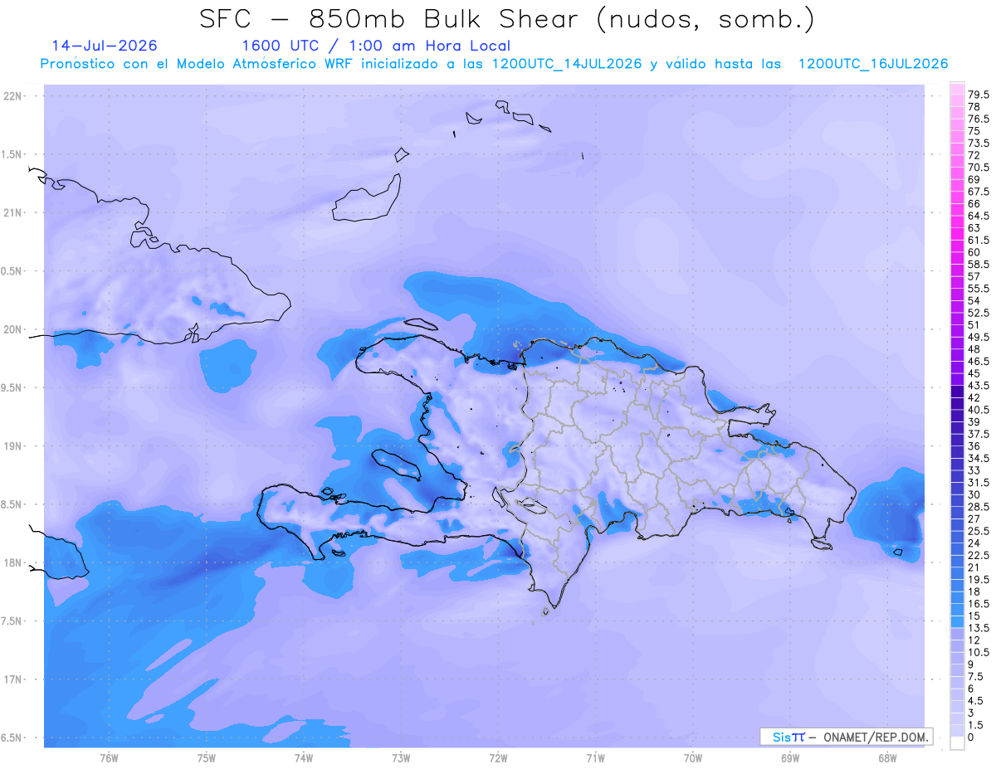The height and width of the screenshot is (769, 996).
Task: Click the '74W' longitude label
Action: [304, 757]
